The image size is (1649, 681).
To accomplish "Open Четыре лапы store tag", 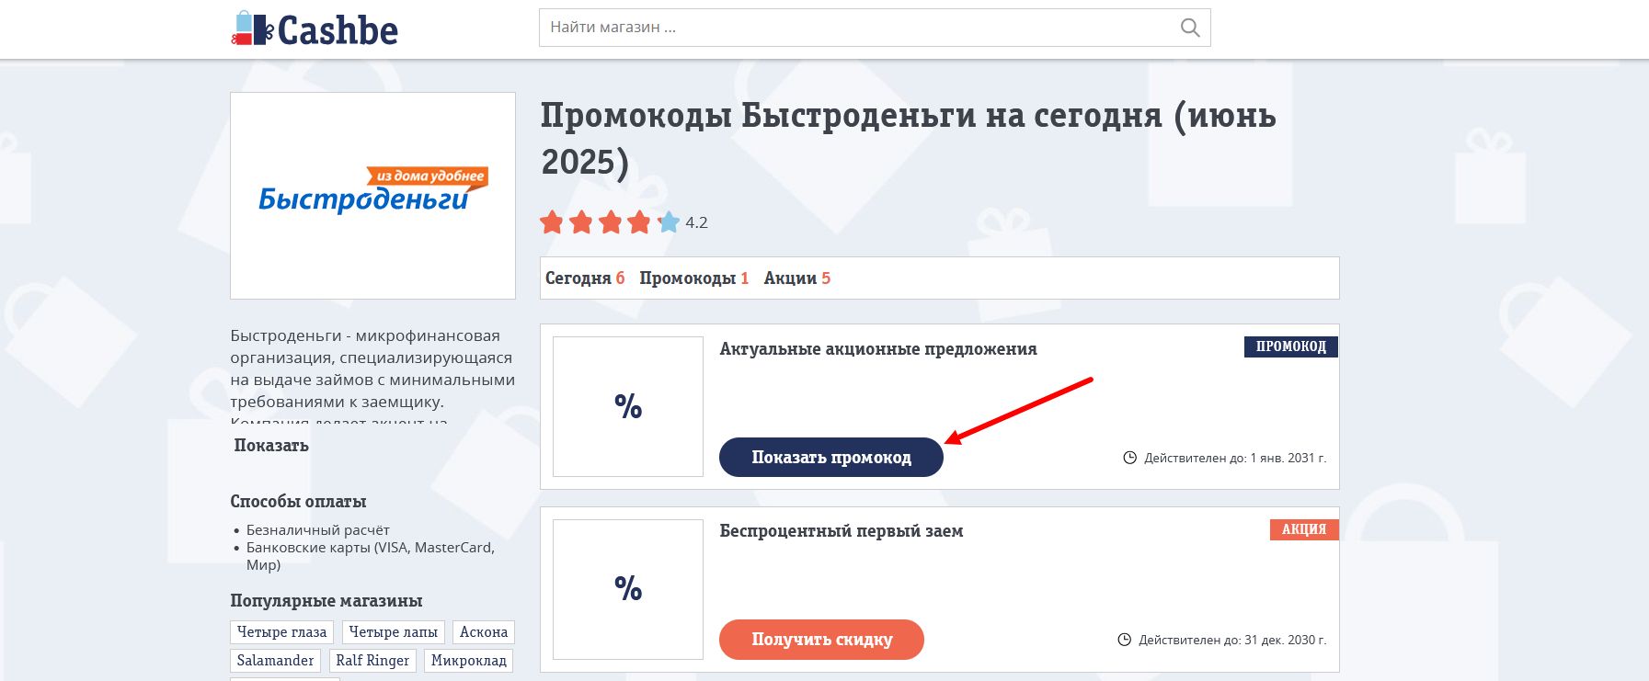I will tap(394, 632).
